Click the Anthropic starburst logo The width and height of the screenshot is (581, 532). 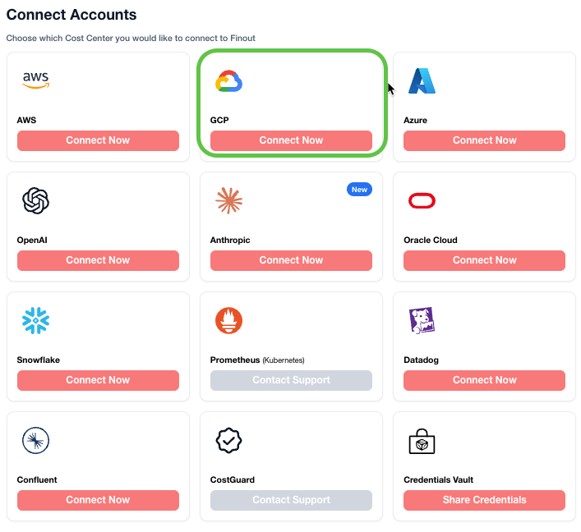coord(228,200)
